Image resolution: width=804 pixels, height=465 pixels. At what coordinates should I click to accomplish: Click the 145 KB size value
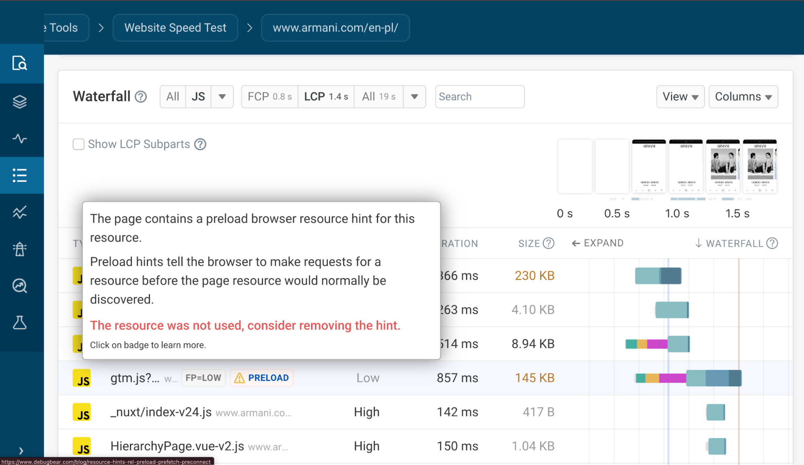535,378
